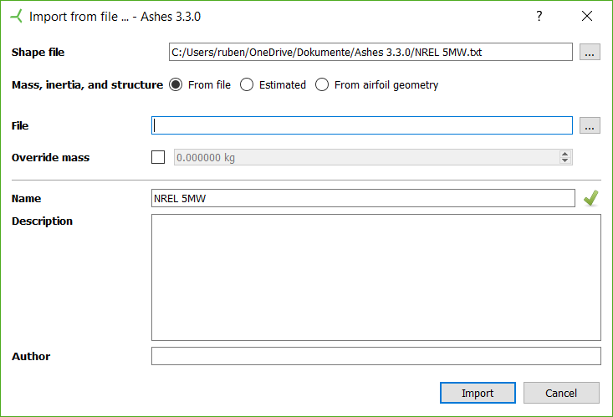Image resolution: width=613 pixels, height=417 pixels.
Task: Browse for the mass structure File
Action: point(590,125)
